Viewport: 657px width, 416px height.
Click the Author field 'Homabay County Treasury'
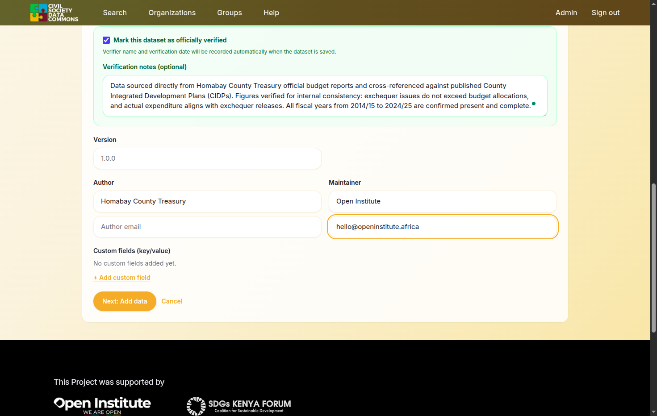pyautogui.click(x=207, y=201)
